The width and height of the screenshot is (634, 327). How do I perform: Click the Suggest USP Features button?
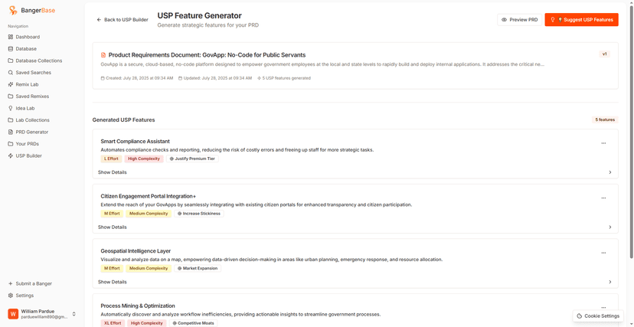tap(581, 19)
